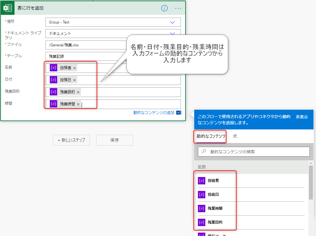Click 非表示 to hide the dynamic content panel

pyautogui.click(x=302, y=117)
